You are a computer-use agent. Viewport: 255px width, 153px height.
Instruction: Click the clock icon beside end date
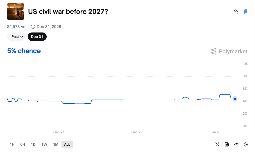[x=33, y=26]
